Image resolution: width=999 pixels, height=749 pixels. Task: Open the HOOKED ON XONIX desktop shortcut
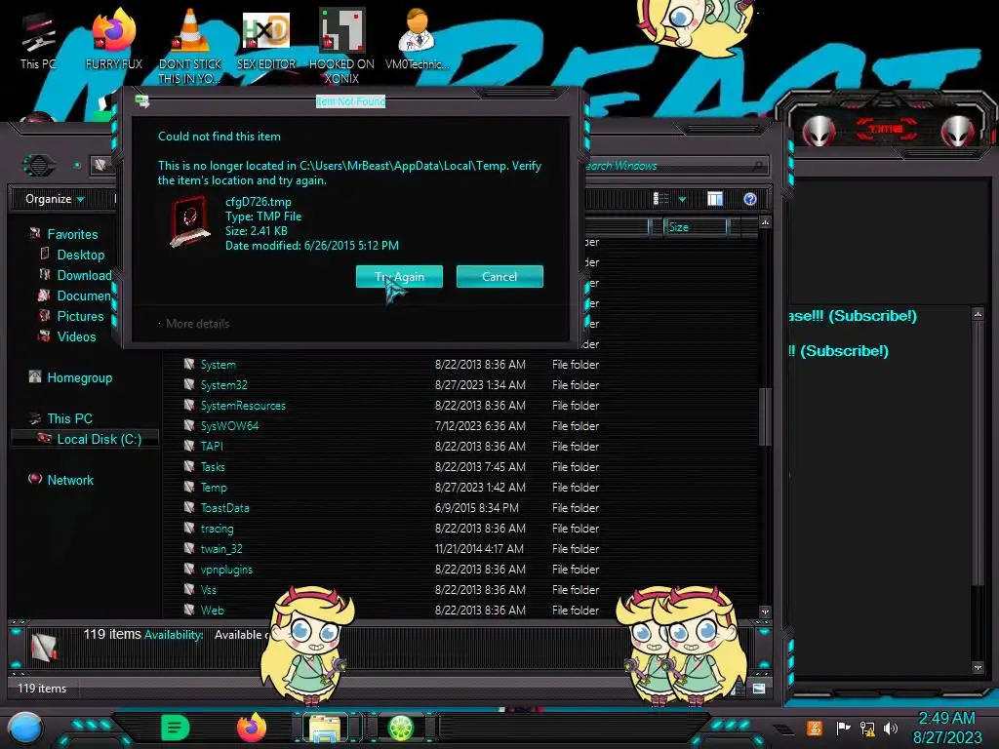[x=341, y=46]
